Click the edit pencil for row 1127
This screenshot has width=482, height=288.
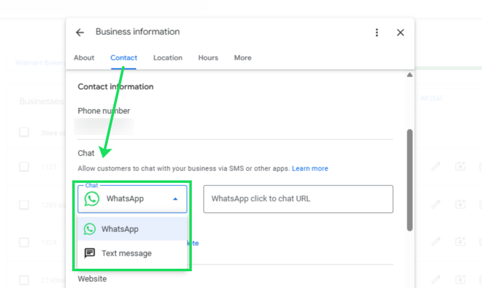[x=435, y=167]
